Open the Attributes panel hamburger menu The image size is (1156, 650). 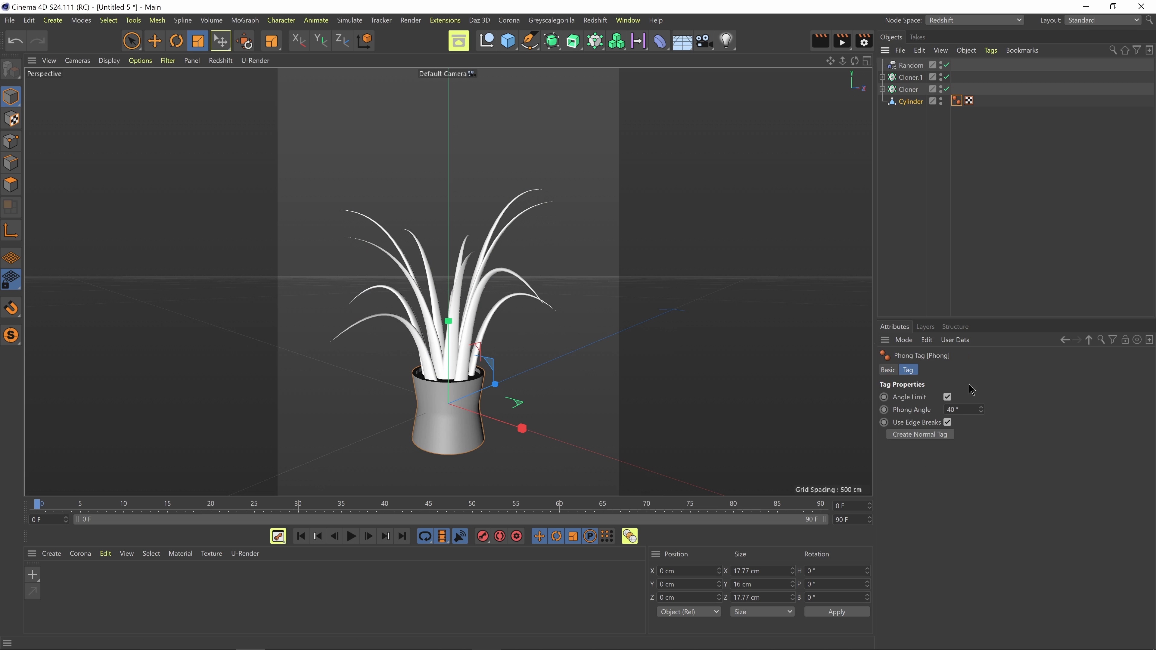pyautogui.click(x=885, y=340)
